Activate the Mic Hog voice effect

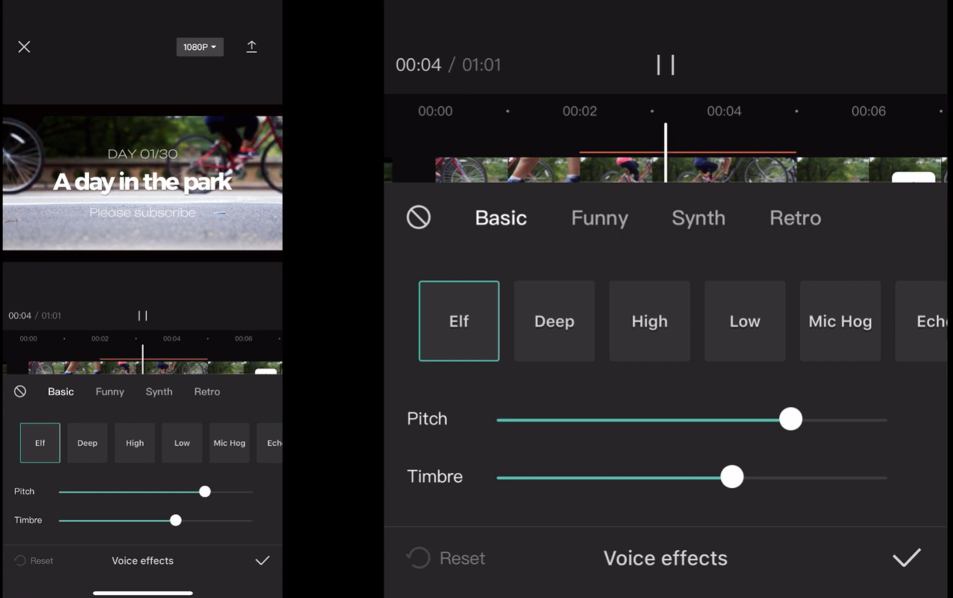click(840, 321)
